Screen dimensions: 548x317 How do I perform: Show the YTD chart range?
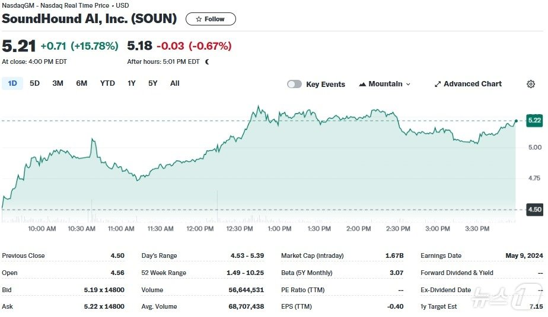pos(107,83)
